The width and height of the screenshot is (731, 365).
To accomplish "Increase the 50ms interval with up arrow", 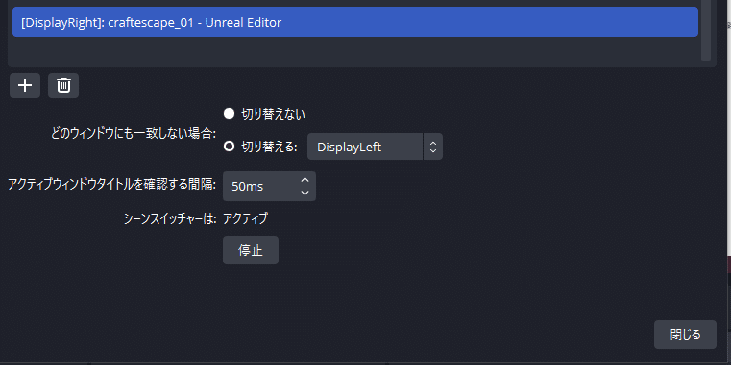I will click(305, 180).
